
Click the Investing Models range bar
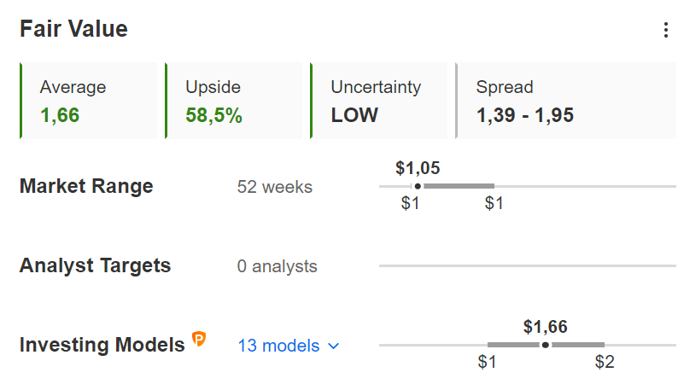546,345
